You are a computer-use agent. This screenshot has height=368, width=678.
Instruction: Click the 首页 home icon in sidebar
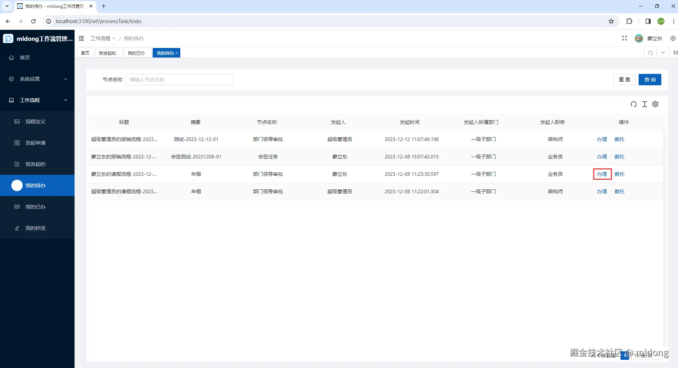tap(11, 58)
